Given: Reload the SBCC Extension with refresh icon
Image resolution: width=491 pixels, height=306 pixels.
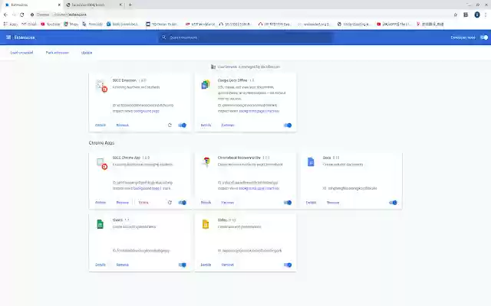Looking at the screenshot, I should (x=170, y=125).
